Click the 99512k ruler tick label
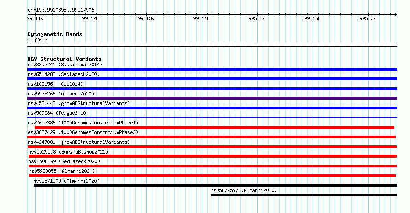The image size is (410, 213). (x=90, y=18)
